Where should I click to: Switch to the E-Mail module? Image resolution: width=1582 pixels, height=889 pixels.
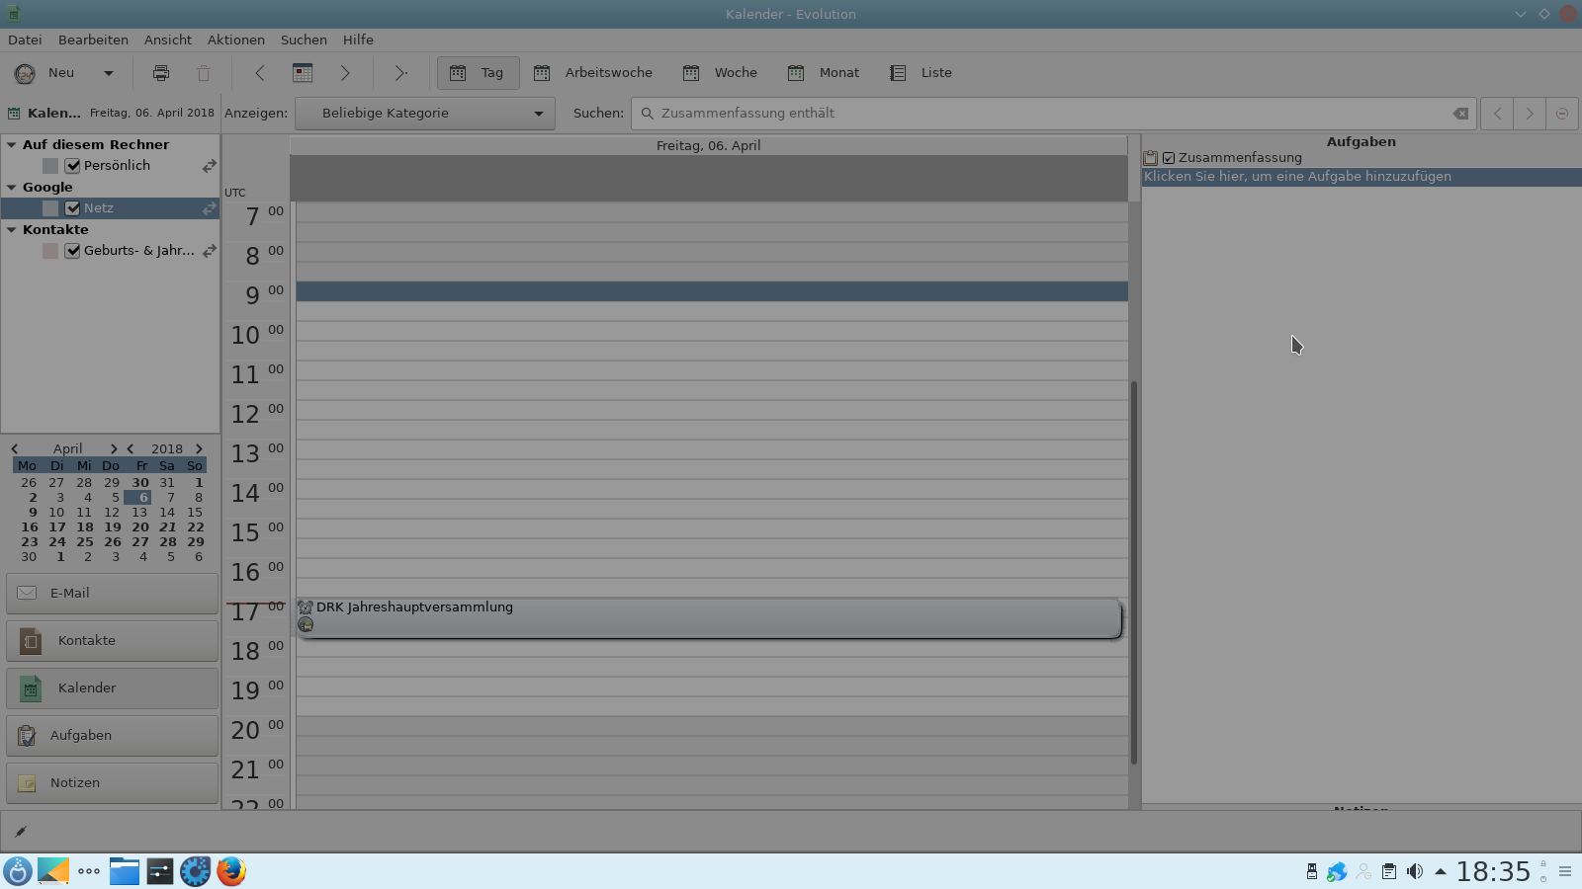112,594
